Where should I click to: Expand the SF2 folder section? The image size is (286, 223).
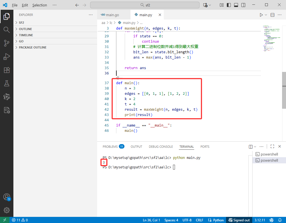(x=55, y=23)
